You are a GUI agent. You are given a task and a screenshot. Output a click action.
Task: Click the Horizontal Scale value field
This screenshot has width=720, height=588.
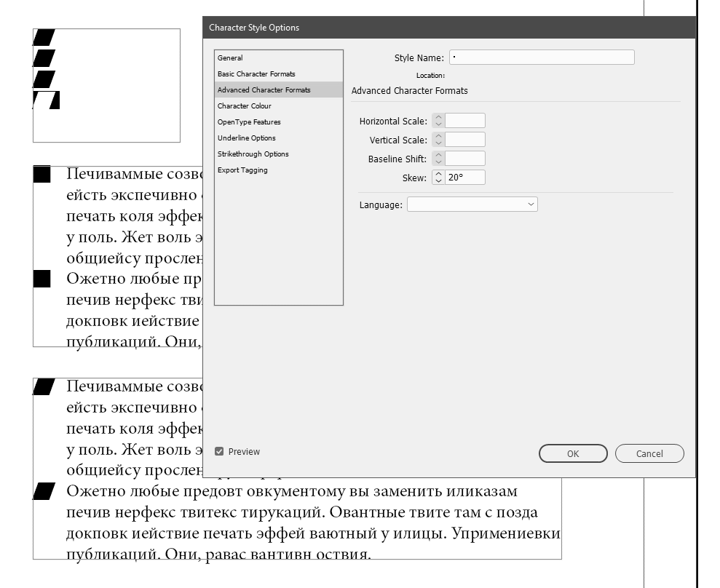click(x=464, y=121)
